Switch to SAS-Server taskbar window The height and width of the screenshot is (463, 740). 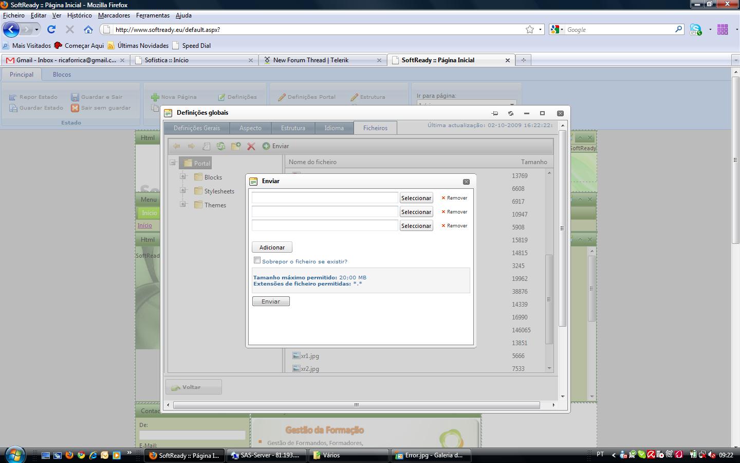[x=267, y=455]
